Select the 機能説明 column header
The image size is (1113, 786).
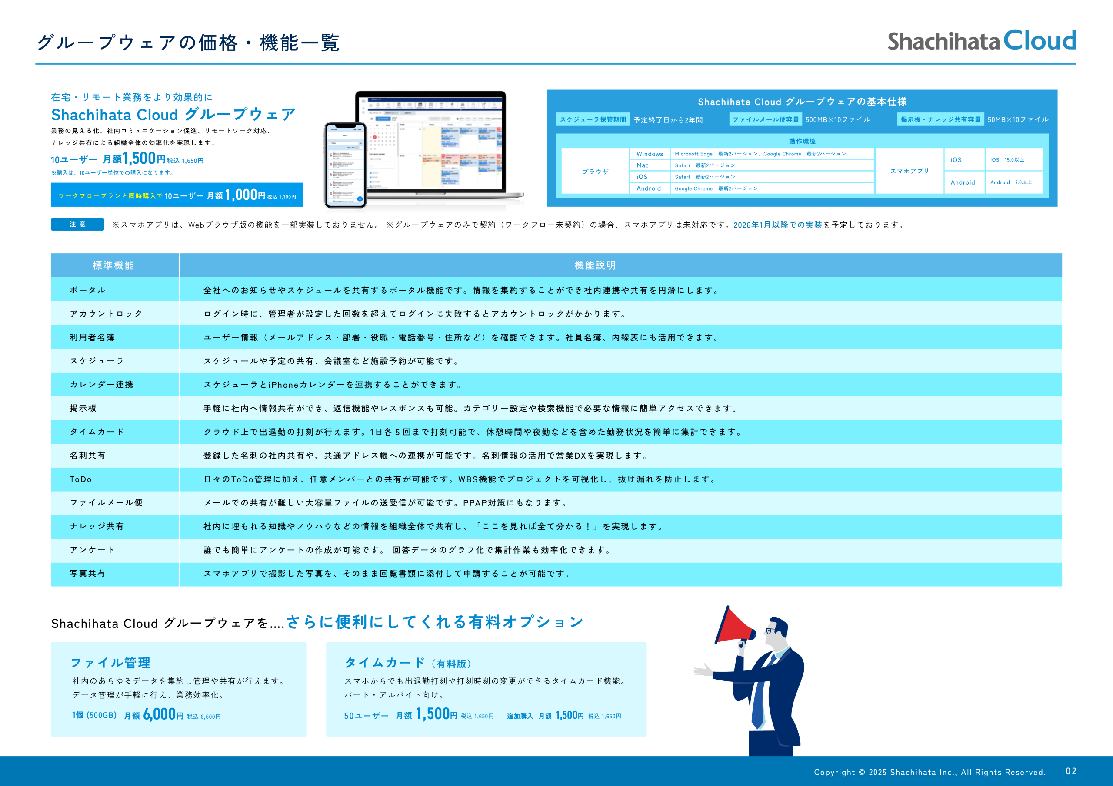595,265
